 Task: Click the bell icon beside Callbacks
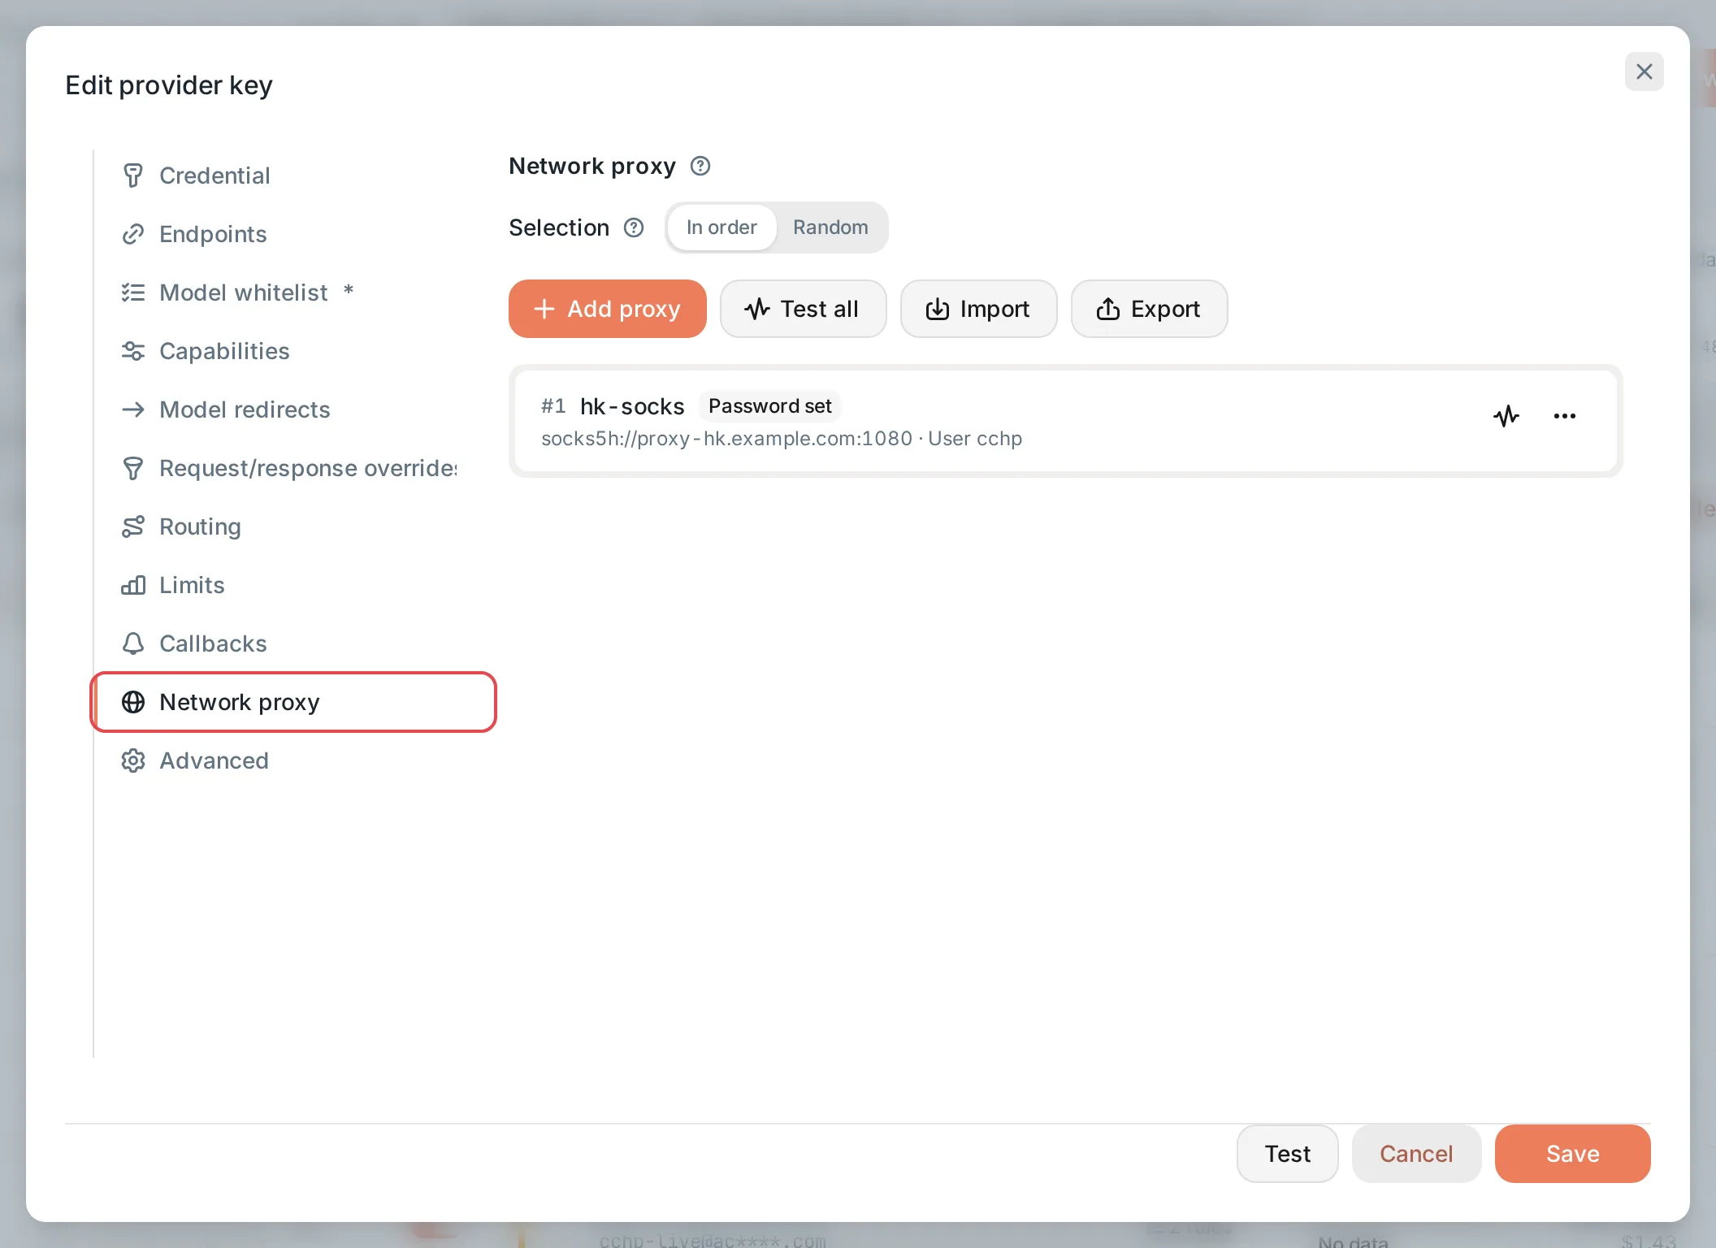[133, 643]
